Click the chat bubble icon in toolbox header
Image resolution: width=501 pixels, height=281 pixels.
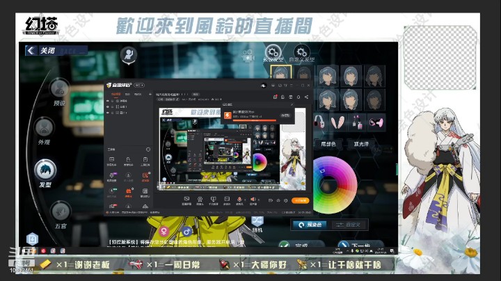pyautogui.click(x=148, y=150)
